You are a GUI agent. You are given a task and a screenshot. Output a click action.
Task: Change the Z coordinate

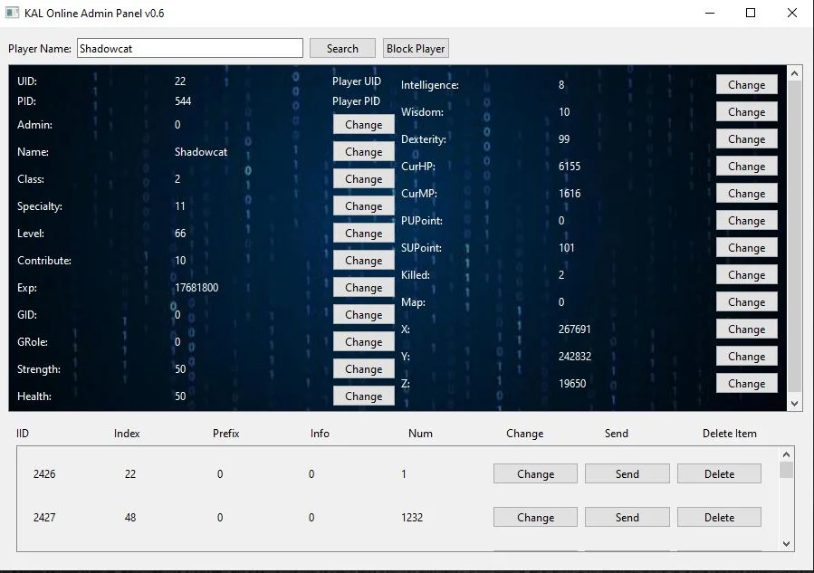coord(746,384)
